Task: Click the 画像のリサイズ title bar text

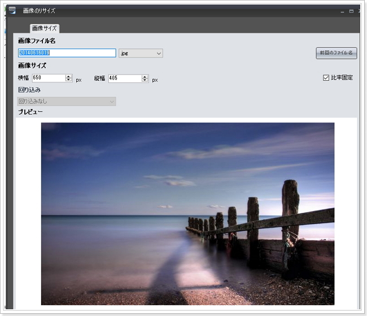Action: 39,11
